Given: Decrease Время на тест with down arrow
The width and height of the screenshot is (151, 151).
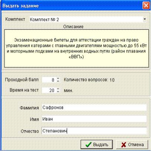Looking at the screenshot, I should pos(58,91).
